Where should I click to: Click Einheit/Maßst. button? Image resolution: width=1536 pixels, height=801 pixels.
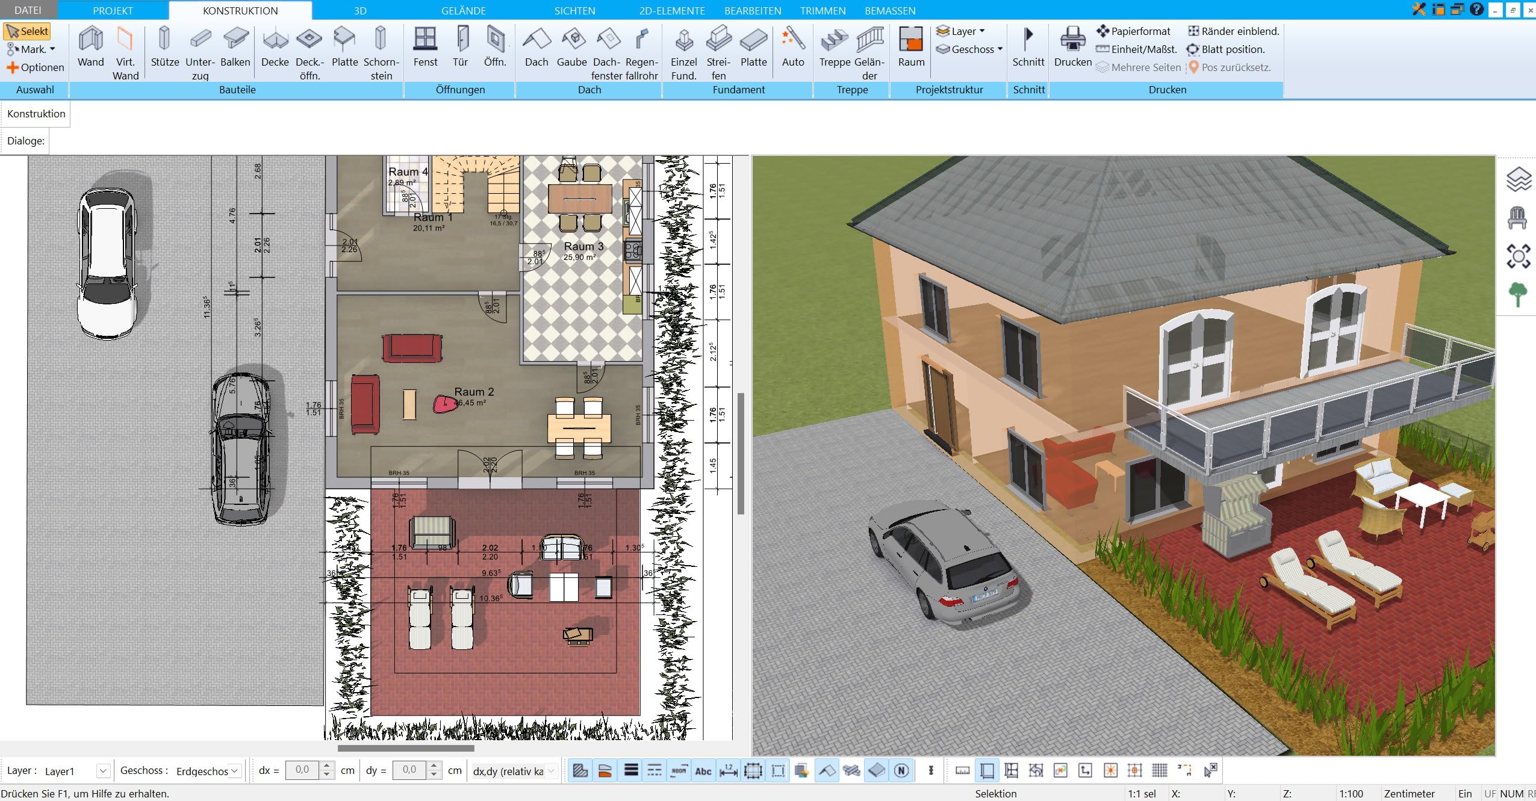1136,49
